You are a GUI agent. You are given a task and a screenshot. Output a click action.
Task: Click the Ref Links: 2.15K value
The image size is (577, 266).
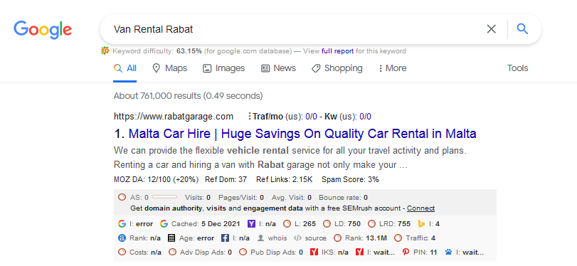click(284, 179)
